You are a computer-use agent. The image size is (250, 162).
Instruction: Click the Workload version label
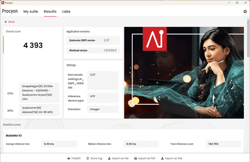point(78,50)
